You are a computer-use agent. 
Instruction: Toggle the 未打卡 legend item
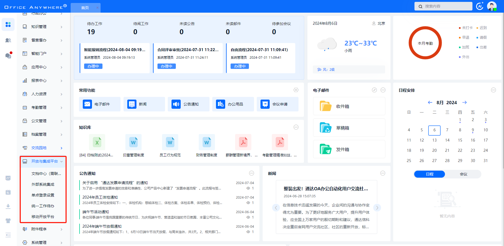point(466,28)
